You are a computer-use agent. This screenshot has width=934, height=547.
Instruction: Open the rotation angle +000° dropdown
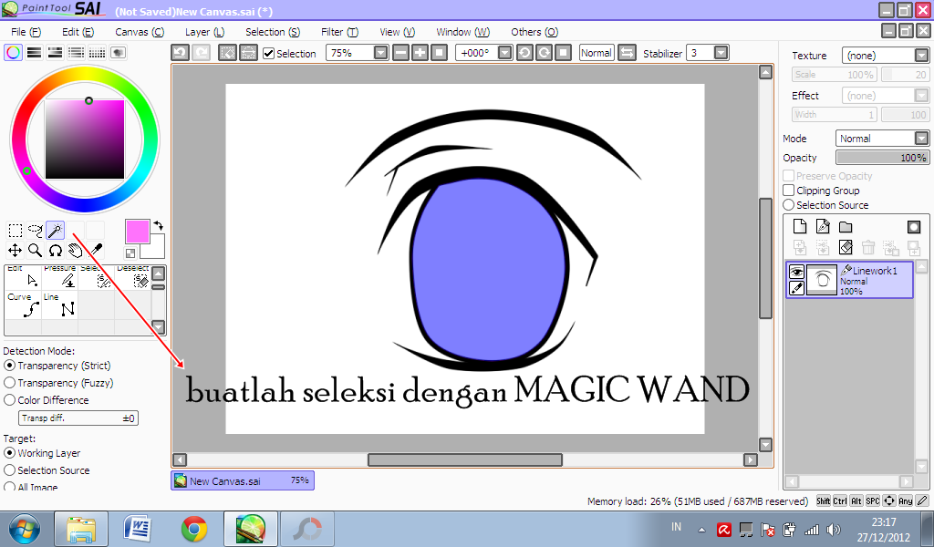point(504,53)
